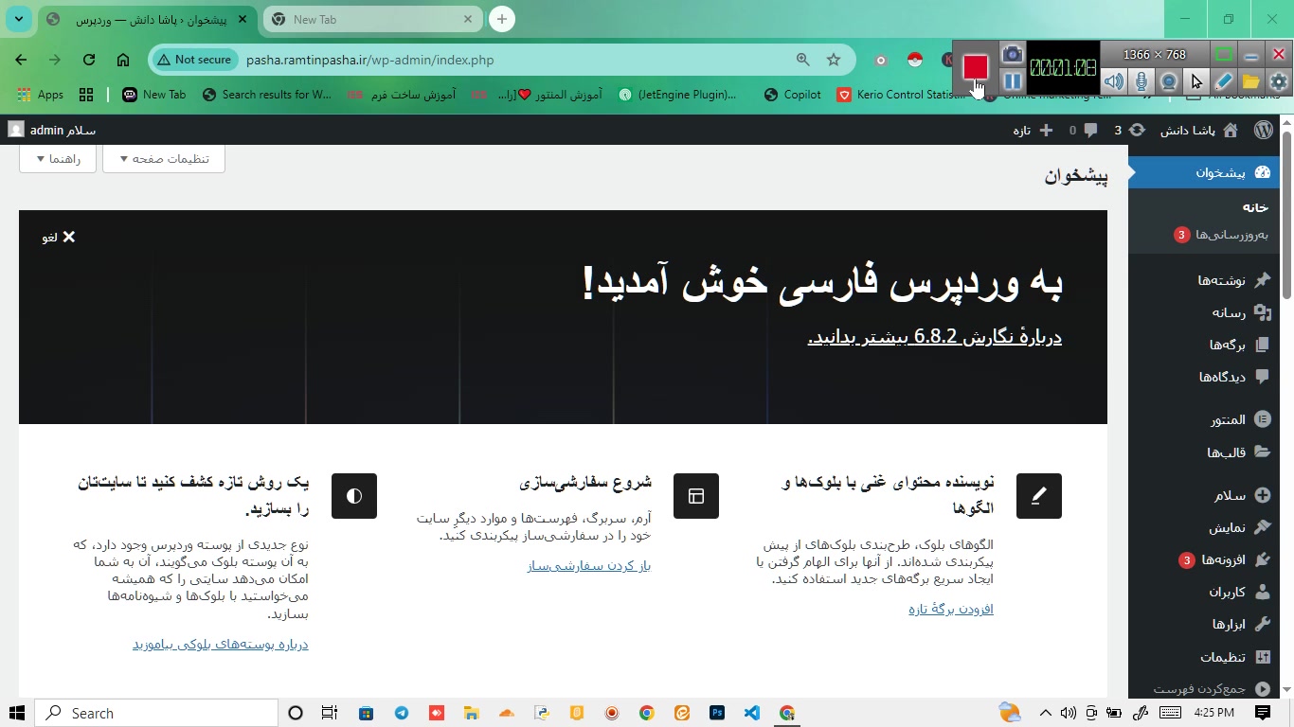
Task: Click the افزونه‌ها plugins plug icon
Action: pyautogui.click(x=1262, y=559)
